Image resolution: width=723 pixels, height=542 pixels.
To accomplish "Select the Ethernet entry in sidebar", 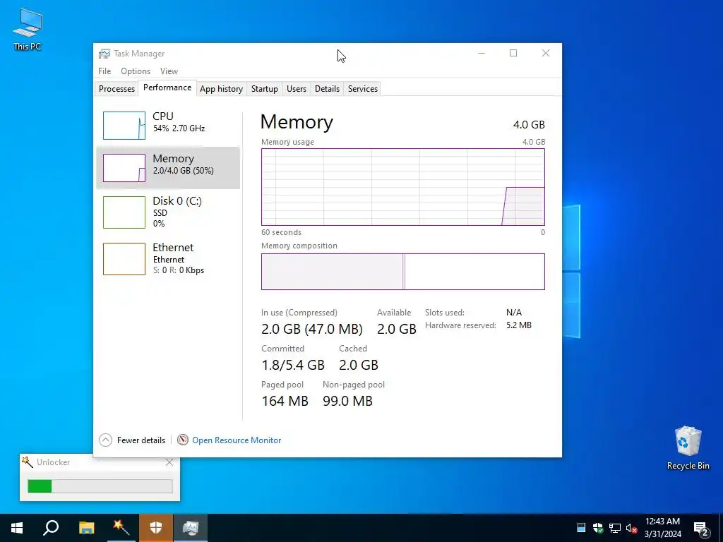I will [x=168, y=258].
